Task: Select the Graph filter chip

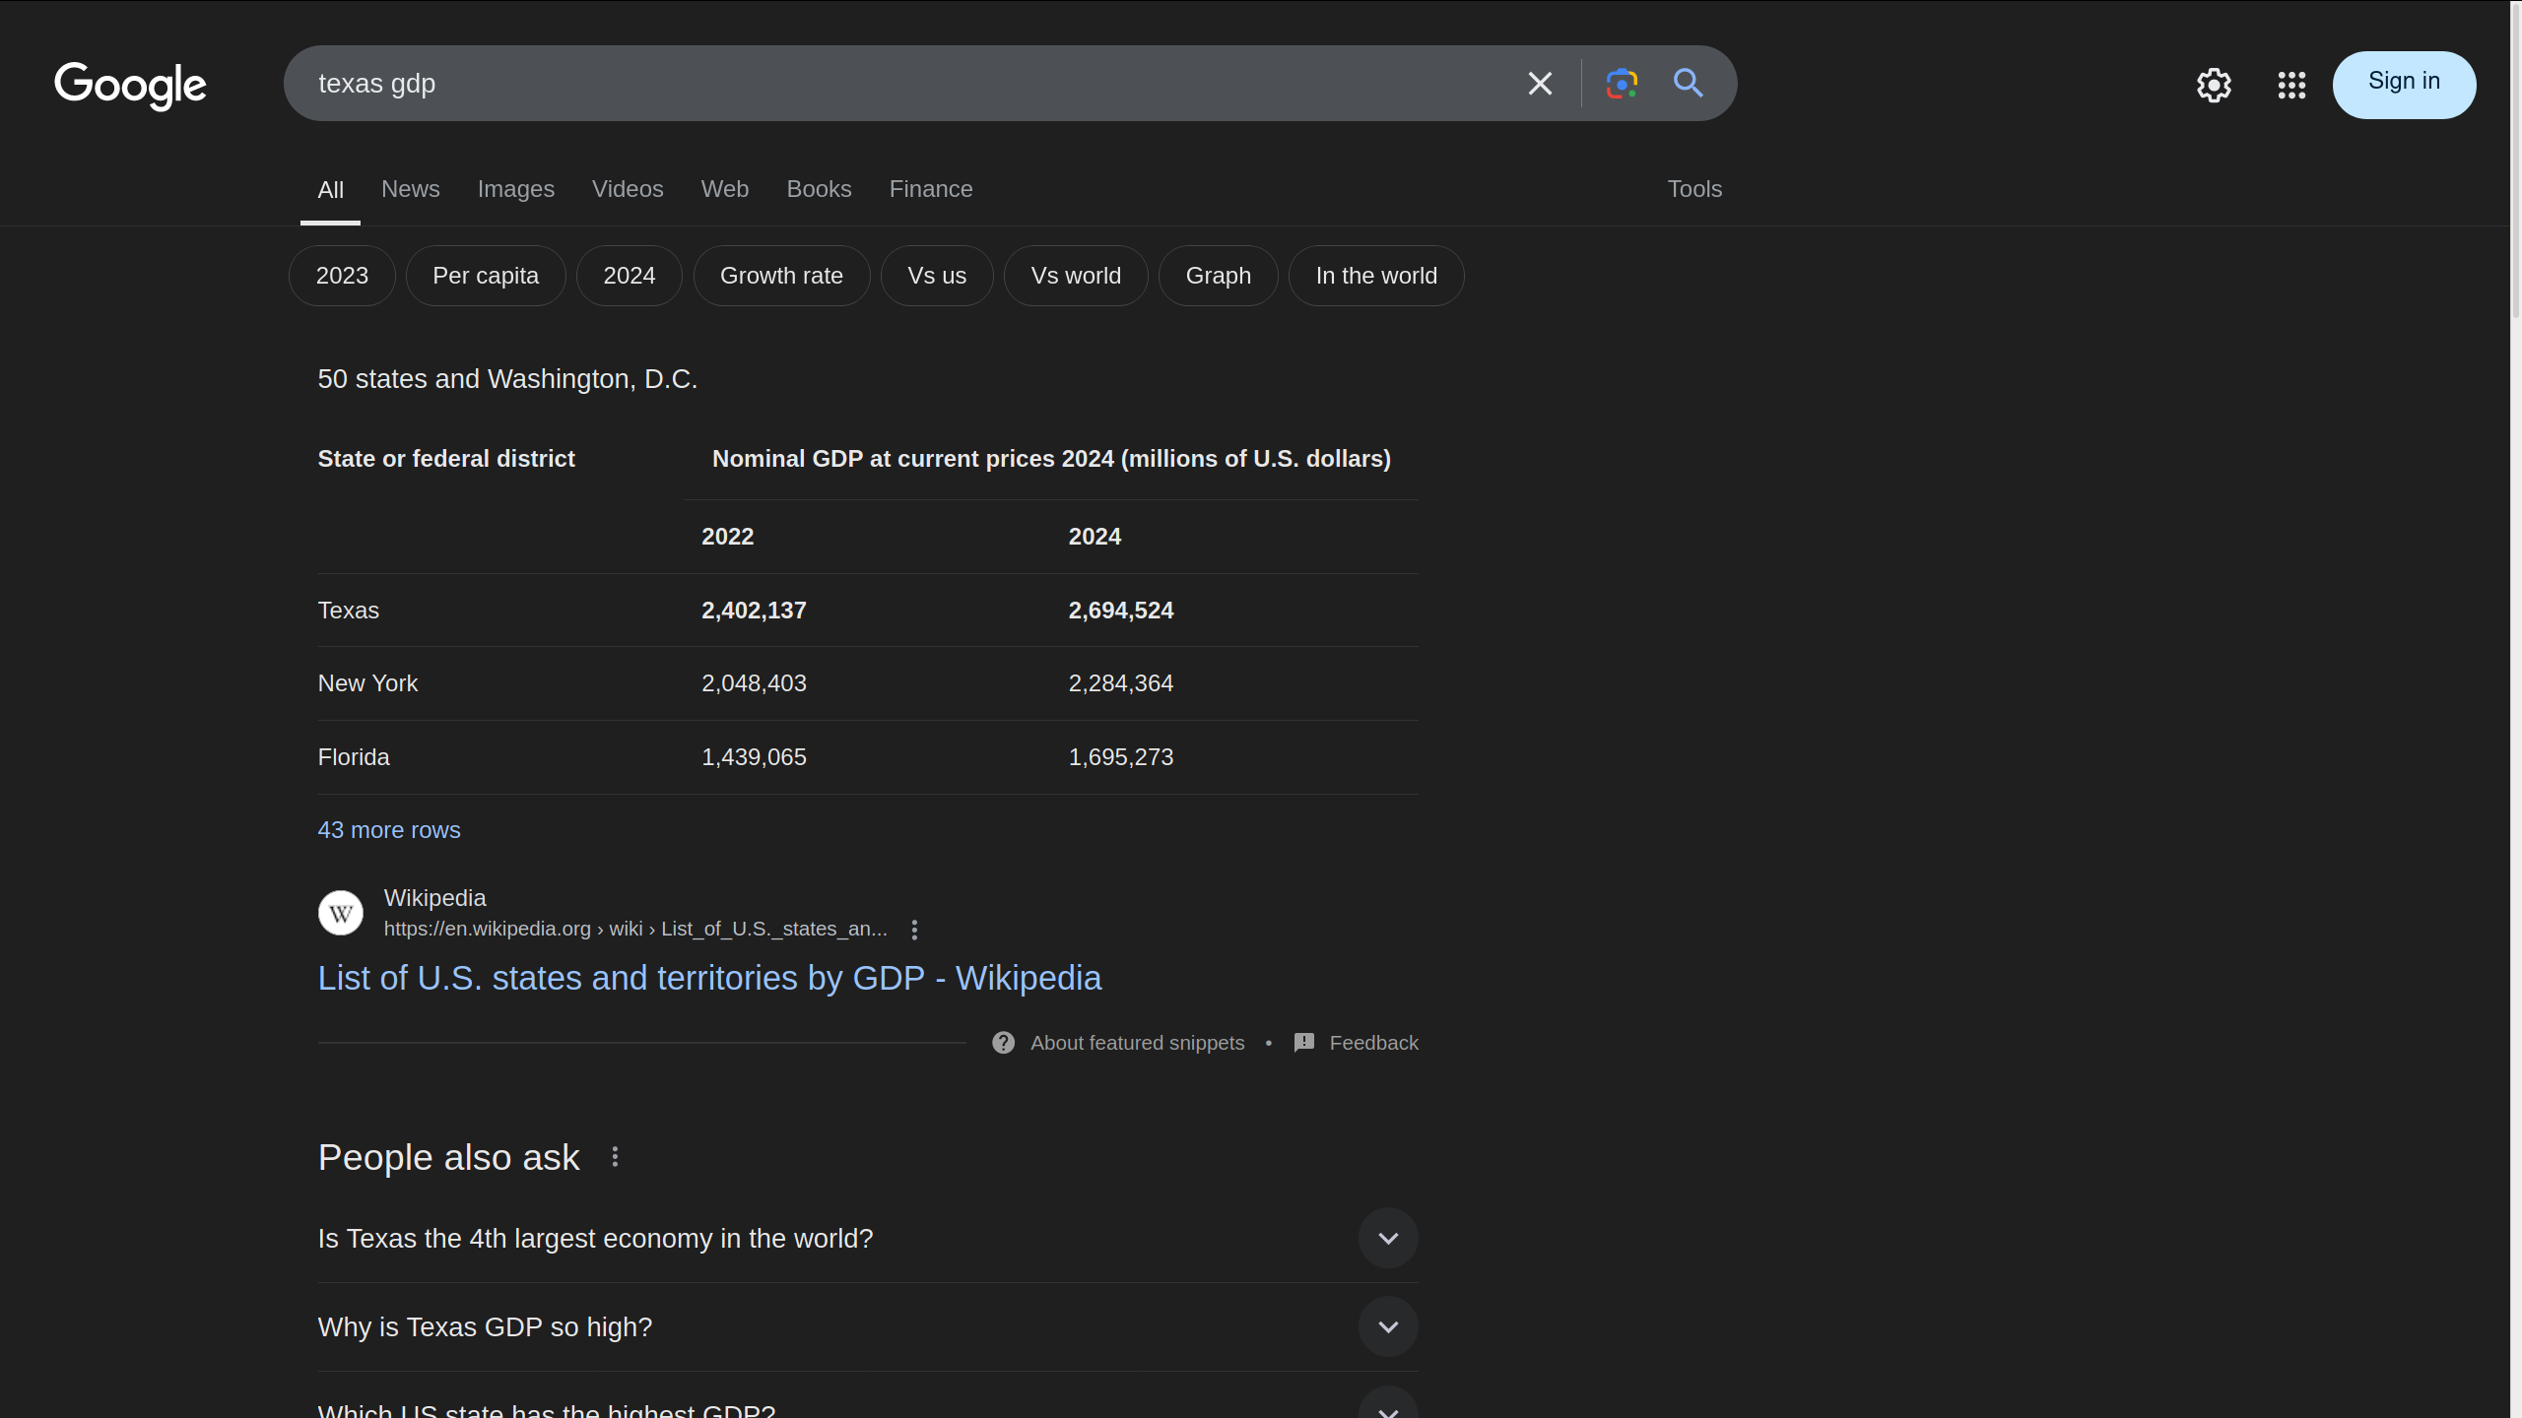Action: point(1219,276)
